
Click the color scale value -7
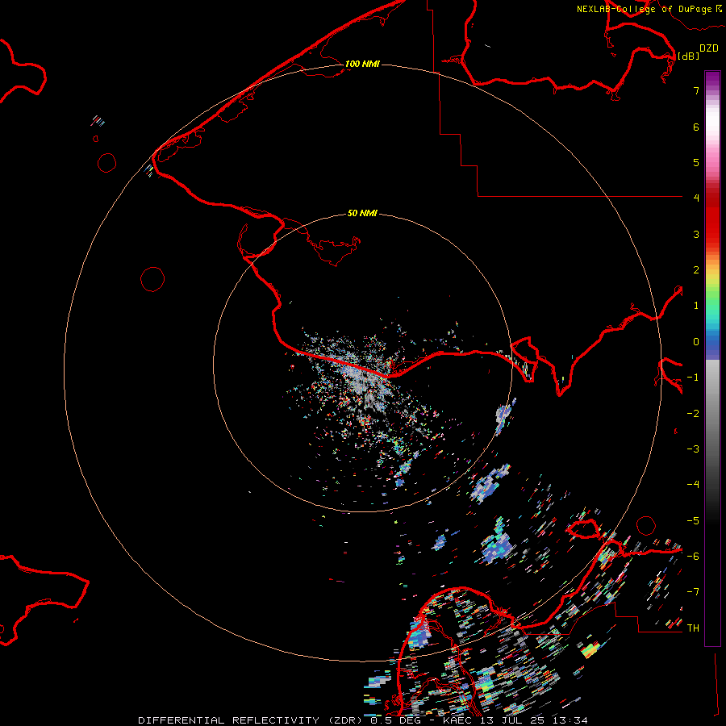pos(693,592)
